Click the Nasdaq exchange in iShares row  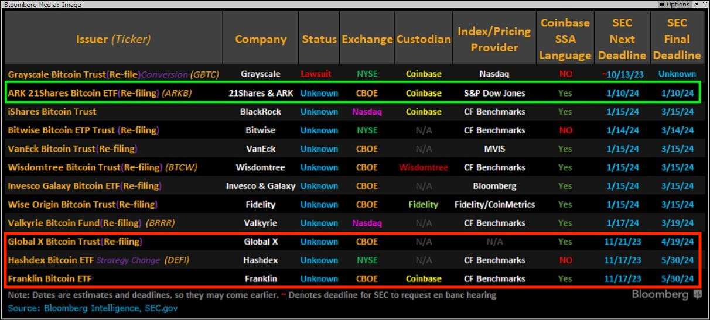pyautogui.click(x=367, y=112)
